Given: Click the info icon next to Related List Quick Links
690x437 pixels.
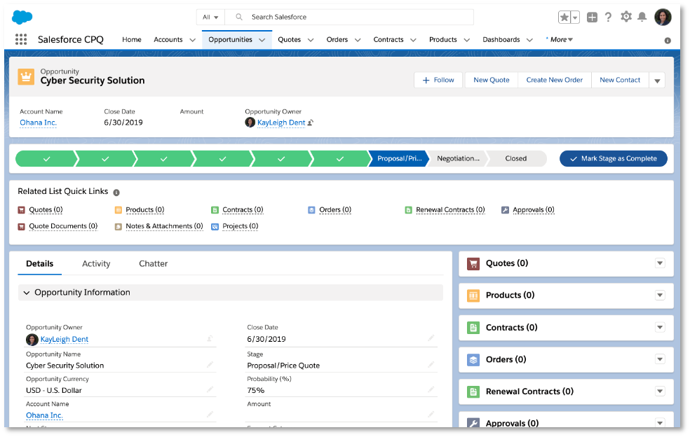Looking at the screenshot, I should pyautogui.click(x=116, y=193).
